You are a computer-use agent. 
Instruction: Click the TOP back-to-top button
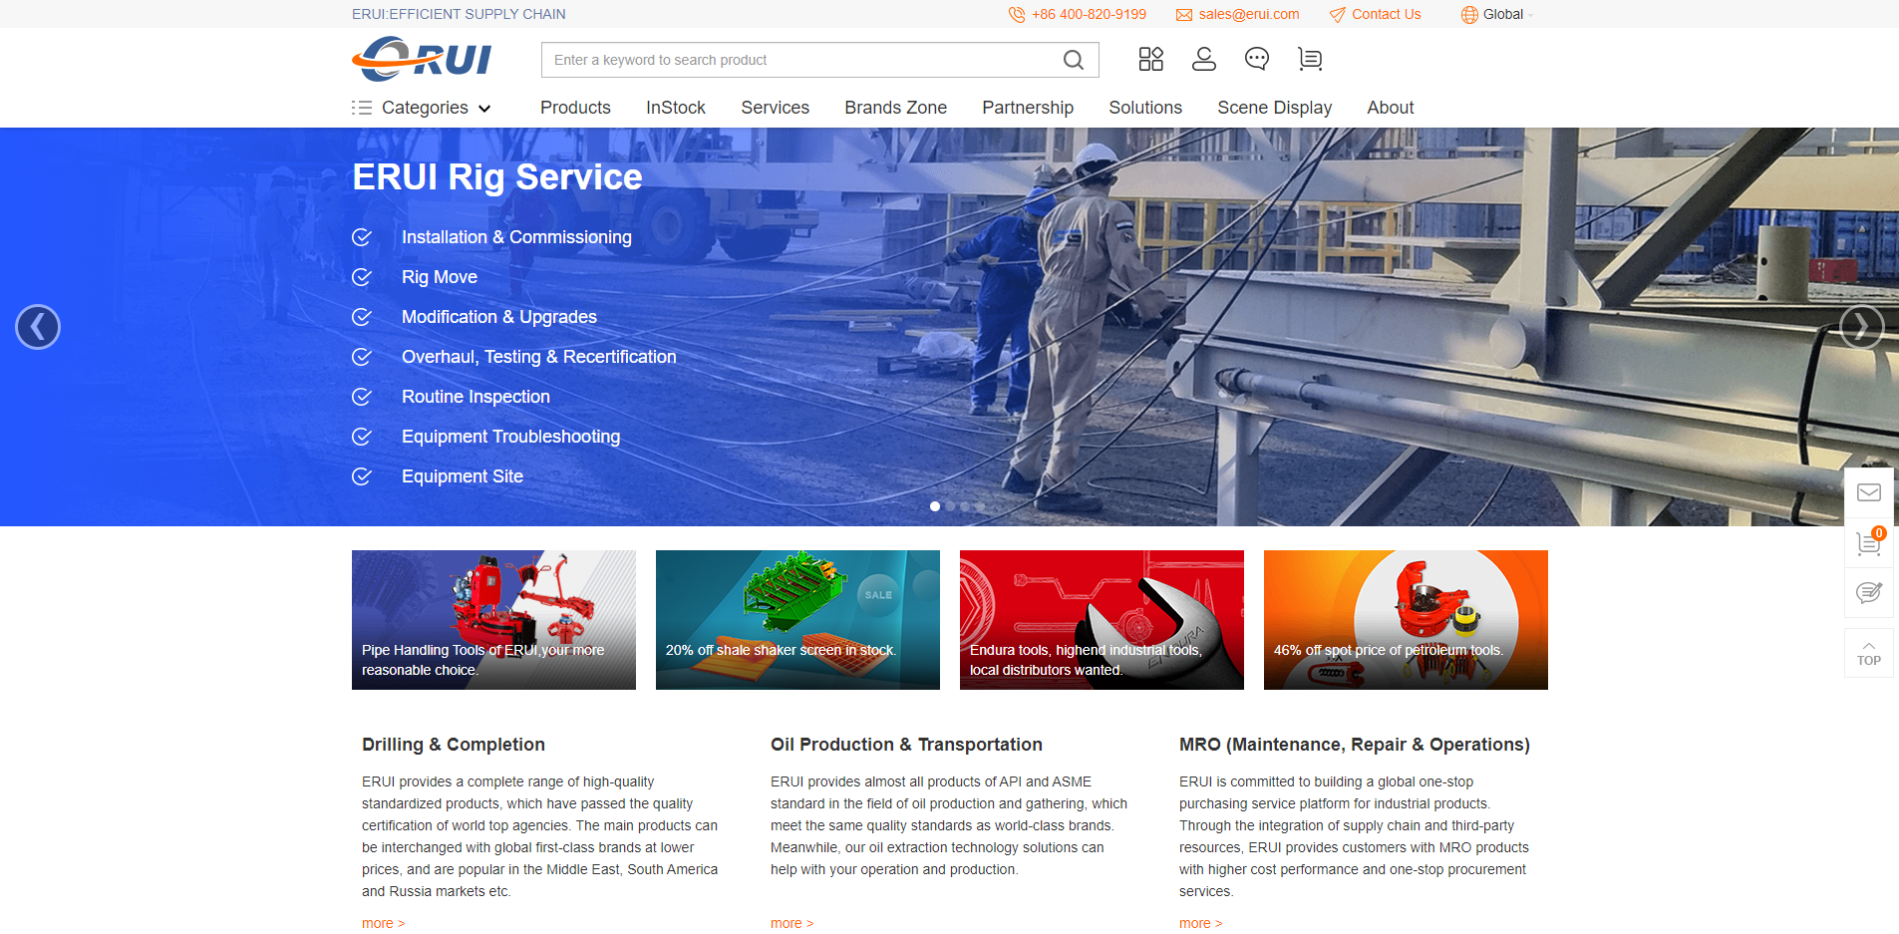coord(1869,653)
